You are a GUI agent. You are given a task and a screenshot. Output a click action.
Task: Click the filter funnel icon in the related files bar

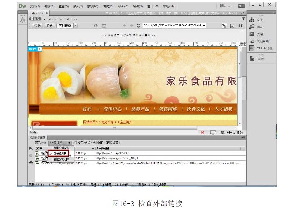click(x=243, y=19)
